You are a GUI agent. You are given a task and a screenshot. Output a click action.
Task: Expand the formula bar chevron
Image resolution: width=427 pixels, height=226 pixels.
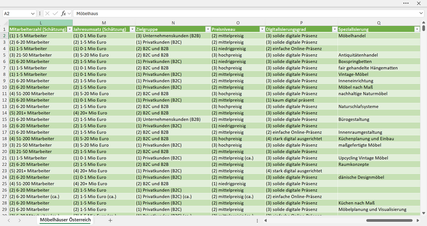pyautogui.click(x=421, y=13)
